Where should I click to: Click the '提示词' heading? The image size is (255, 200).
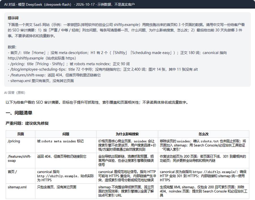coord(13,18)
